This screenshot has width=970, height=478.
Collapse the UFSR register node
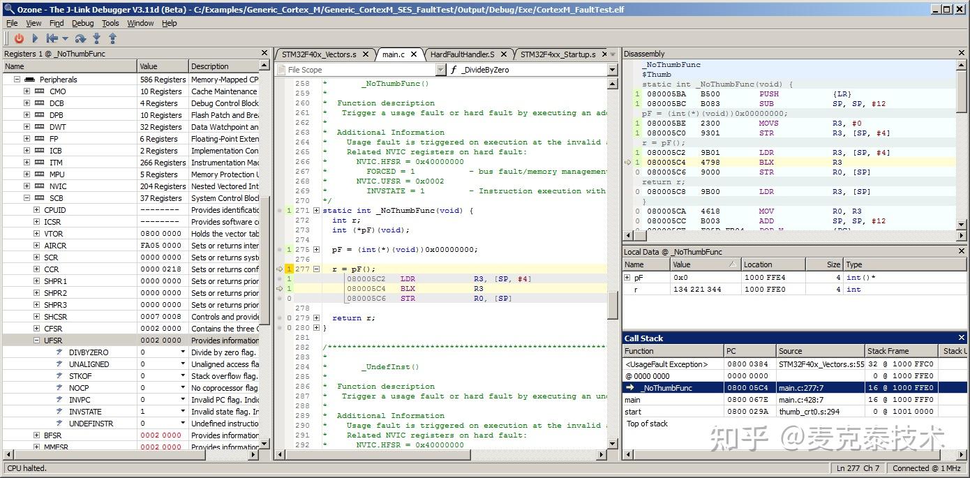tap(37, 341)
